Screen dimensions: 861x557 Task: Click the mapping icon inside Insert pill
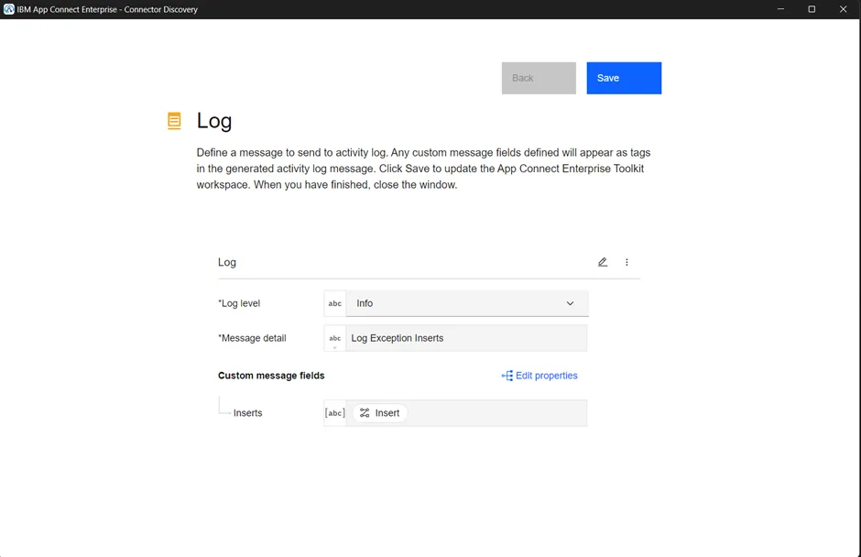365,413
